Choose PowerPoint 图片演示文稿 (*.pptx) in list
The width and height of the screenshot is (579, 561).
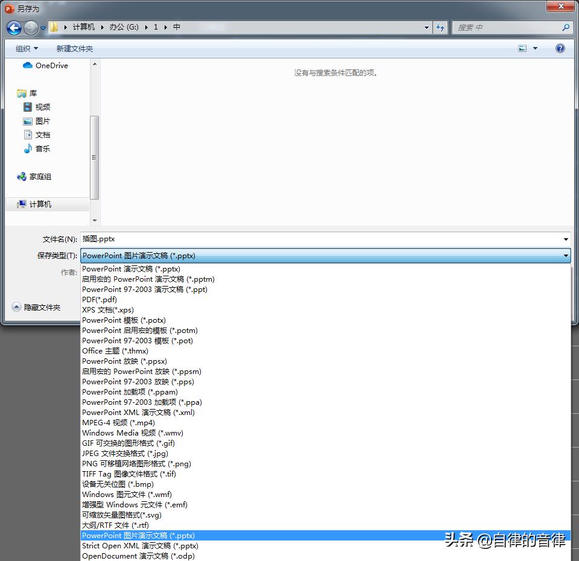pos(325,536)
